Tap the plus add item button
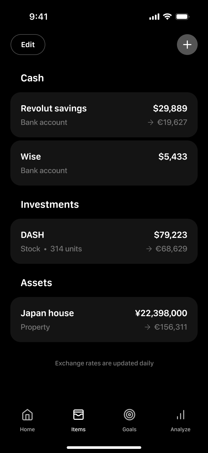Image resolution: width=208 pixels, height=453 pixels. click(187, 45)
